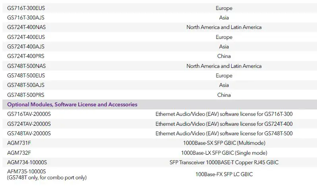This screenshot has height=186, width=317.
Task: Click China region in GS724T-400PRS row
Action: pyautogui.click(x=224, y=56)
